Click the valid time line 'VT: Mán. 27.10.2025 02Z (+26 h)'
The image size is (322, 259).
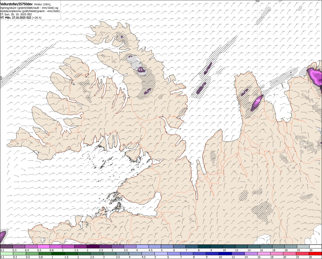[x=21, y=18]
